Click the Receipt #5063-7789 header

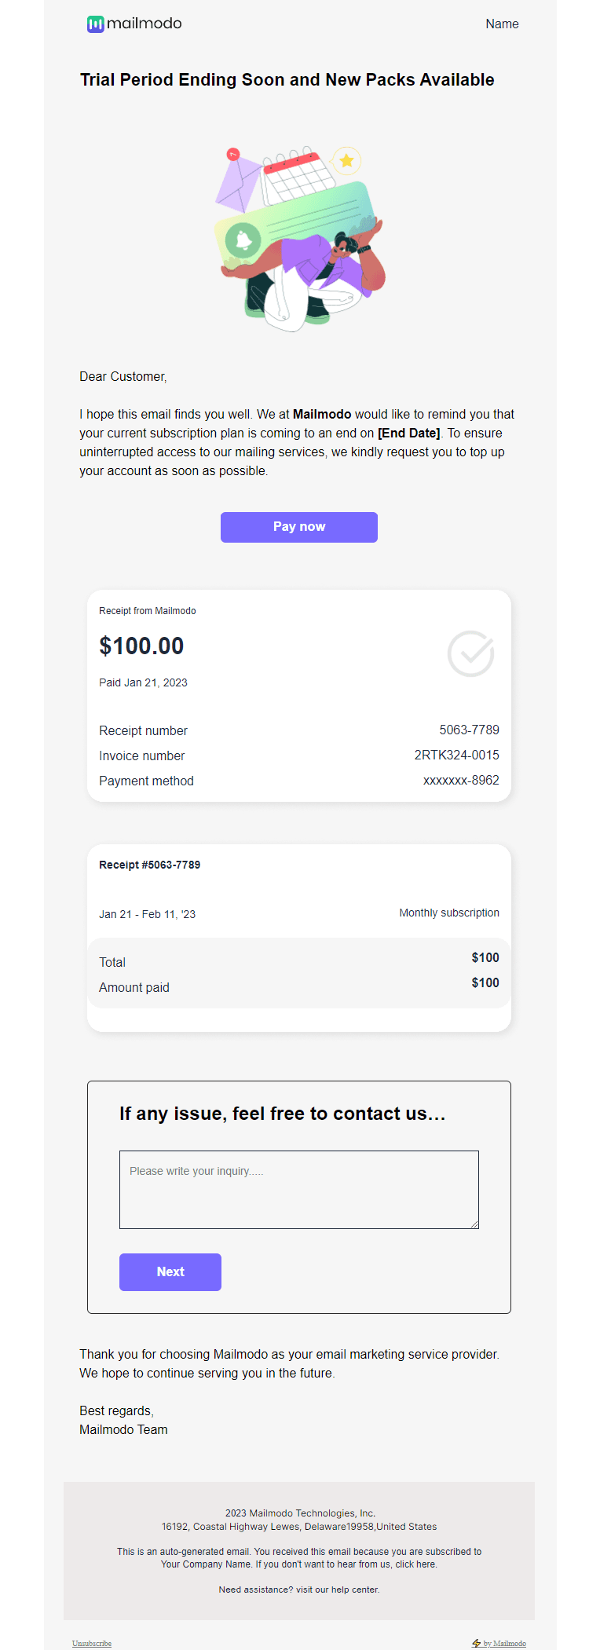(x=149, y=864)
